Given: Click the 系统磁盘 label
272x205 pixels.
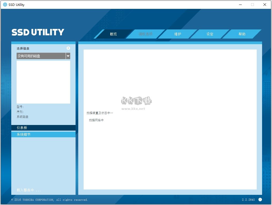Looking at the screenshot, I should coord(22,117).
